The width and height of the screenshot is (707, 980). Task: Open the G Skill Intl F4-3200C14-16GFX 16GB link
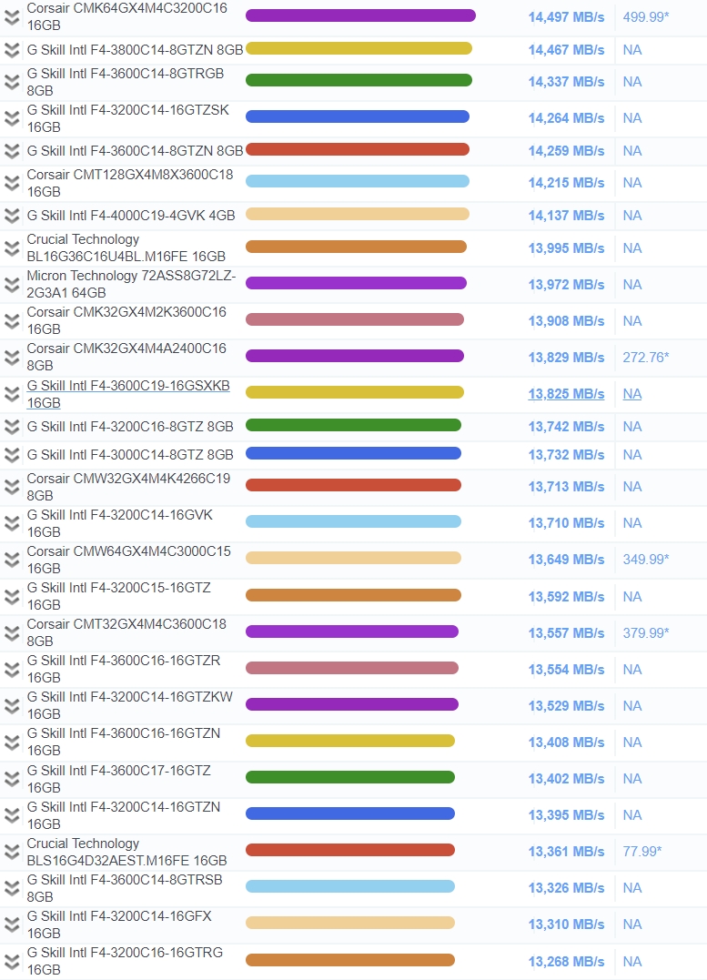pyautogui.click(x=119, y=924)
